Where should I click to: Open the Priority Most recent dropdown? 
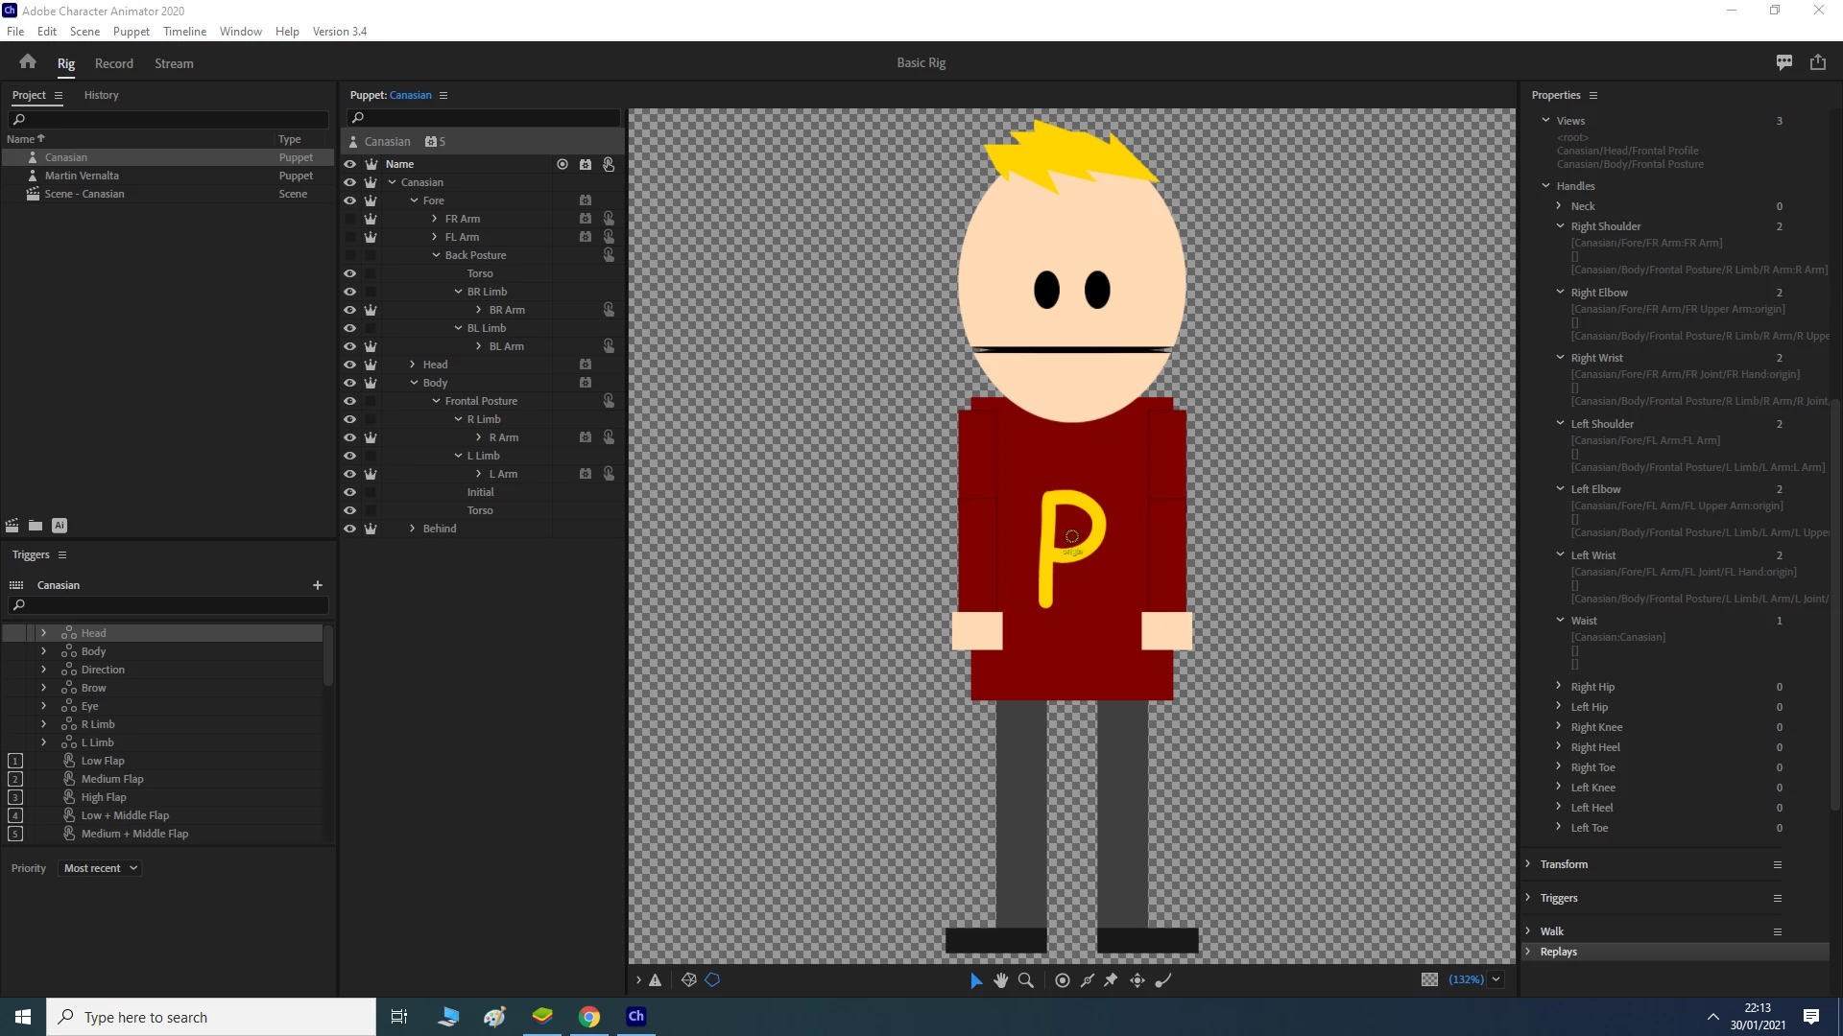101,868
